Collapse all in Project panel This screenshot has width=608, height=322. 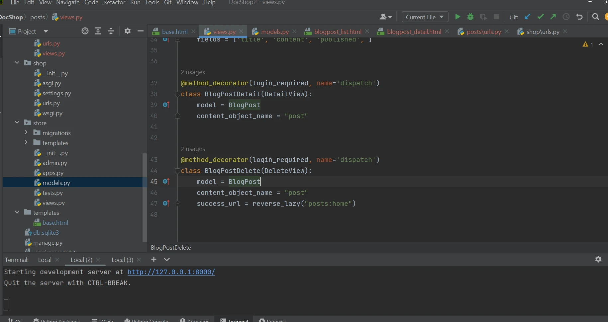point(111,31)
